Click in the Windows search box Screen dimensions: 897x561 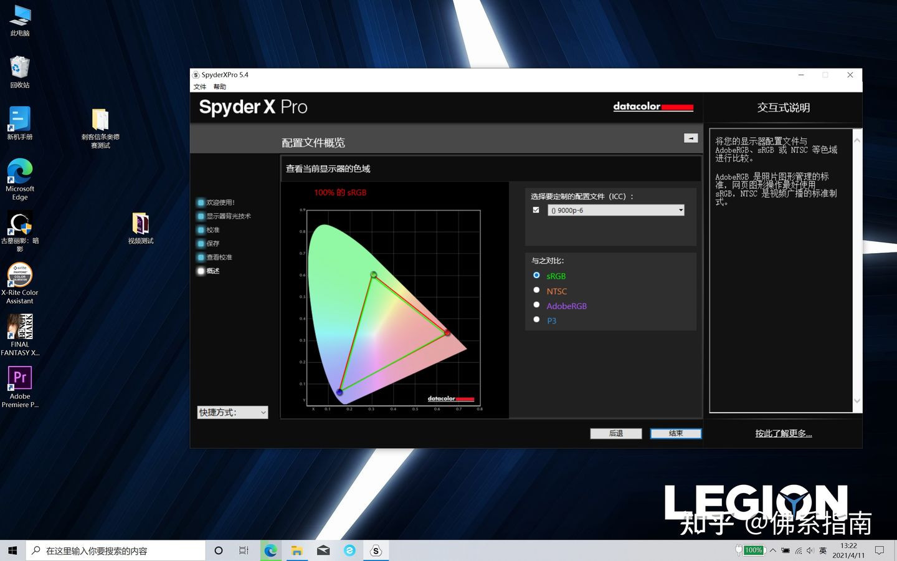coord(116,550)
